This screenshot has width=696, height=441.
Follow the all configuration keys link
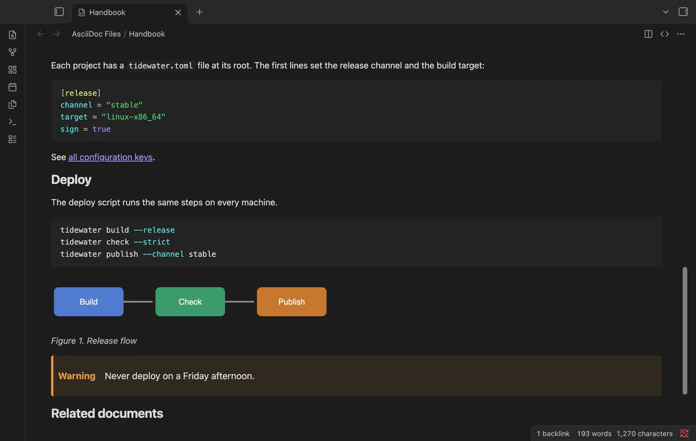coord(110,157)
